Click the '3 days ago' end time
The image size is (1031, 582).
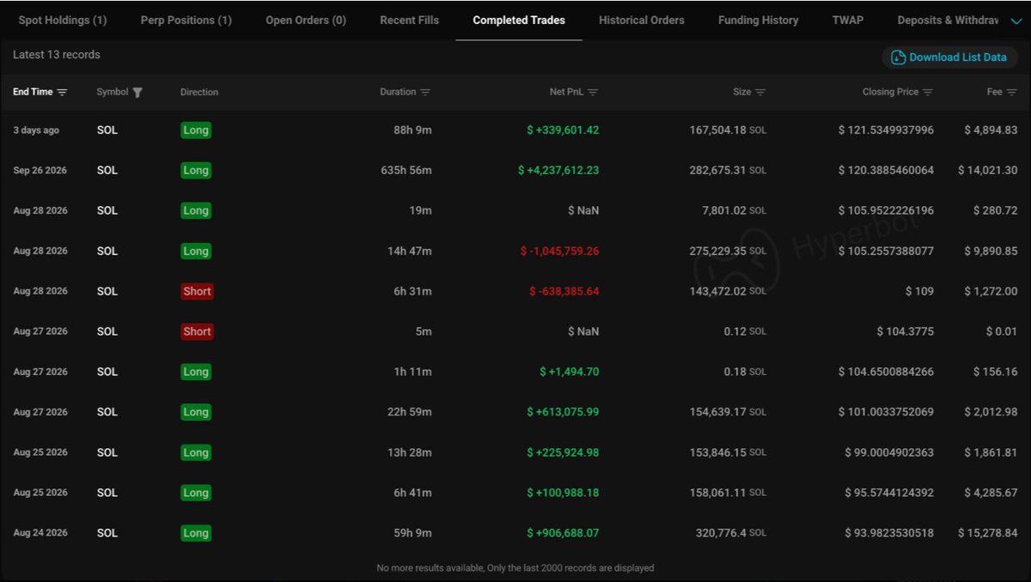[36, 130]
